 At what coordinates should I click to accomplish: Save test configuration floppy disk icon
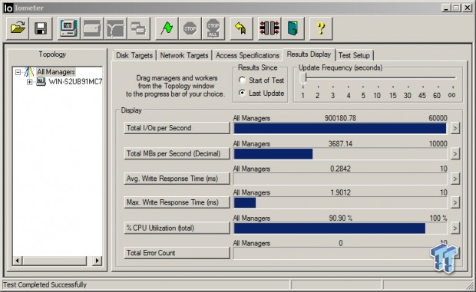pos(41,28)
